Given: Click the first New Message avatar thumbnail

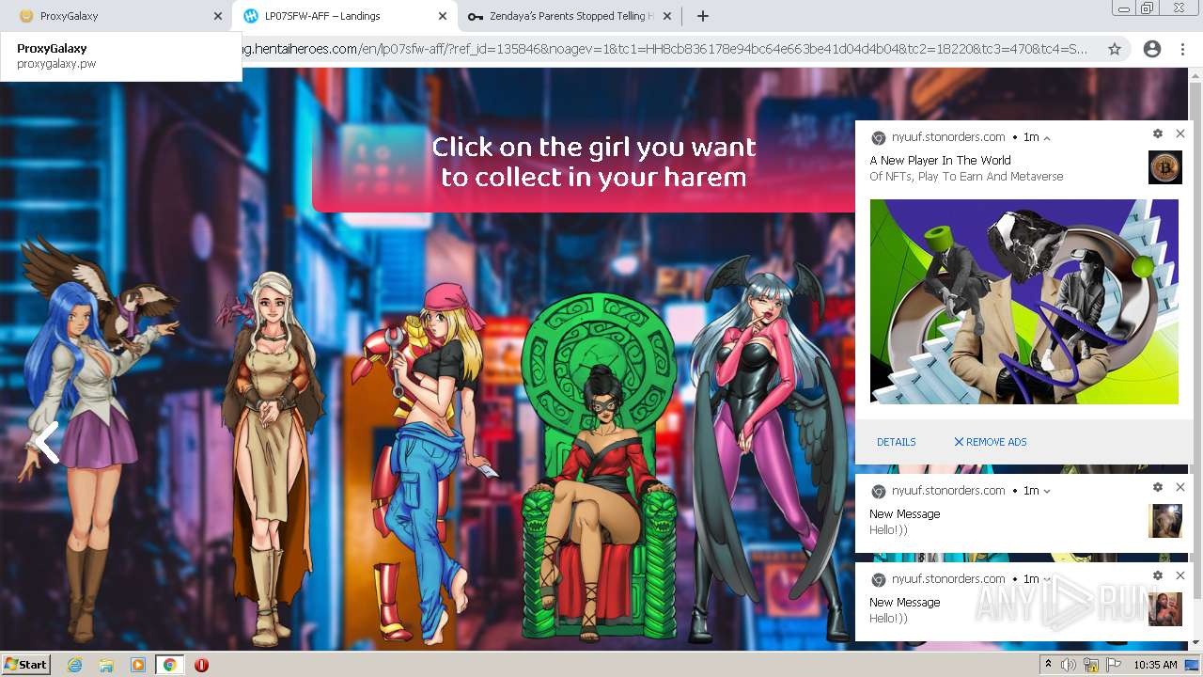Looking at the screenshot, I should coord(1165,521).
